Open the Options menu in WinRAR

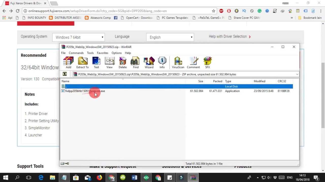(x=117, y=53)
